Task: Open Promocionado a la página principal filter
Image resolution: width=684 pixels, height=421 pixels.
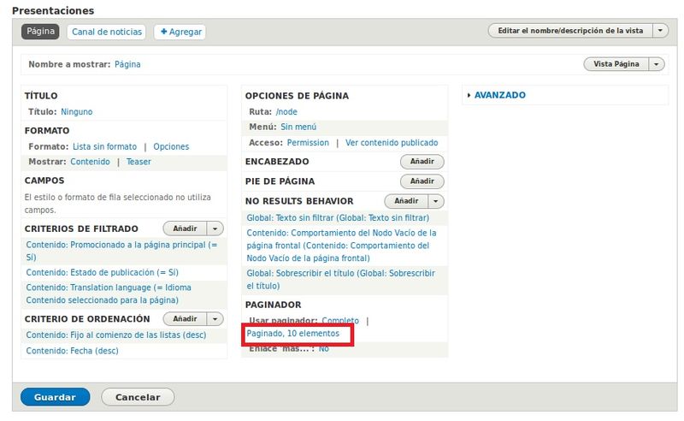Action: (x=121, y=251)
